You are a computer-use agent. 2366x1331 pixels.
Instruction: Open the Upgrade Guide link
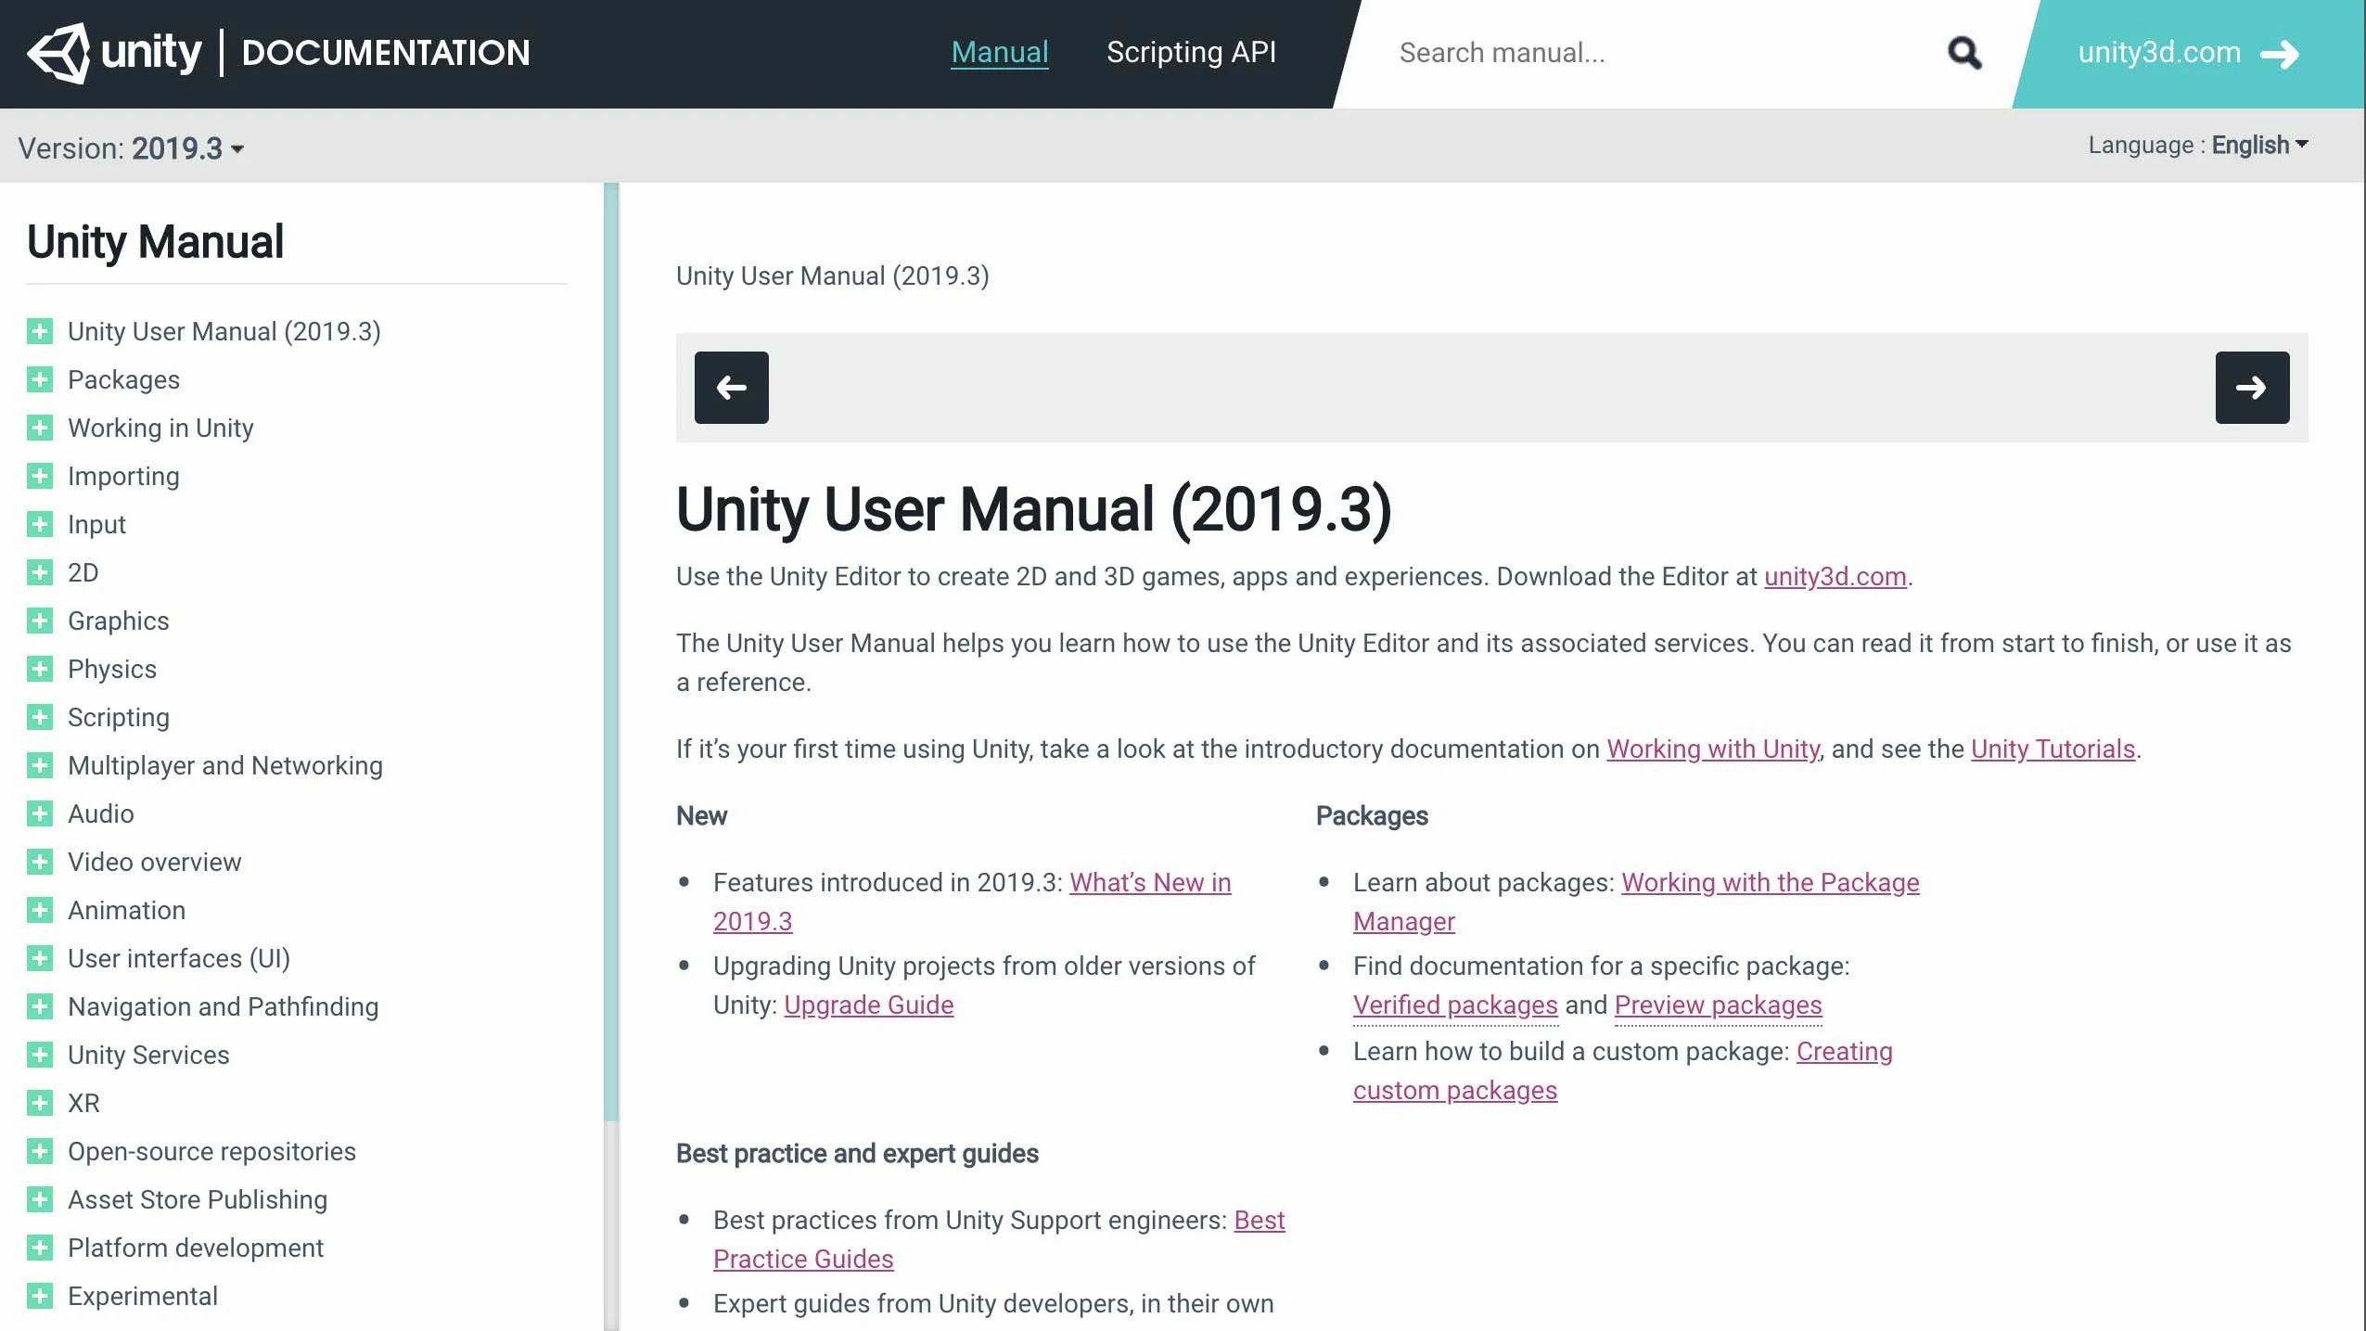coord(868,1005)
